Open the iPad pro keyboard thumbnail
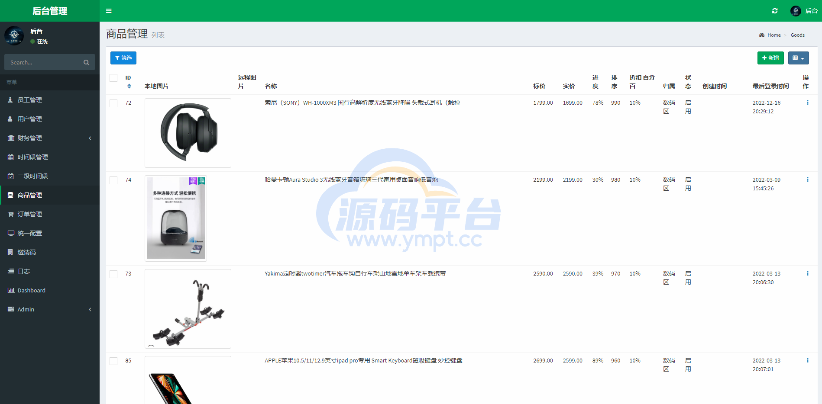 coord(188,380)
